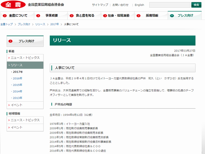Click the 人事について article heading
Viewport: 205px width, 154px height.
(65, 68)
